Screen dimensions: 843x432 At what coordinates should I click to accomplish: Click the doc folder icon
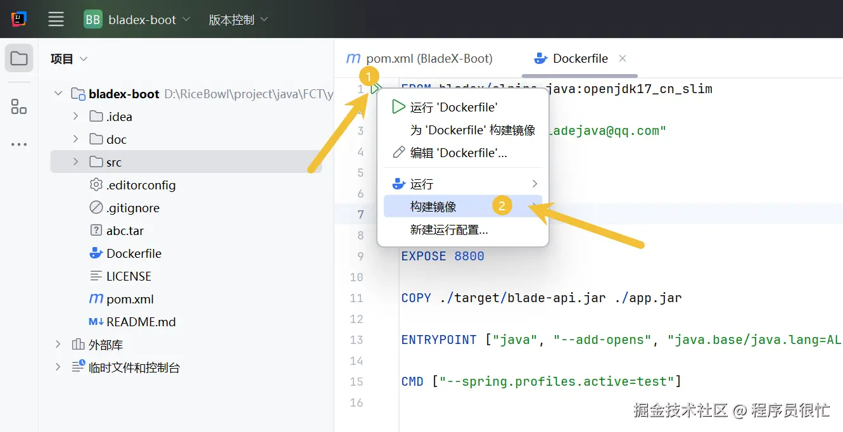[x=96, y=139]
